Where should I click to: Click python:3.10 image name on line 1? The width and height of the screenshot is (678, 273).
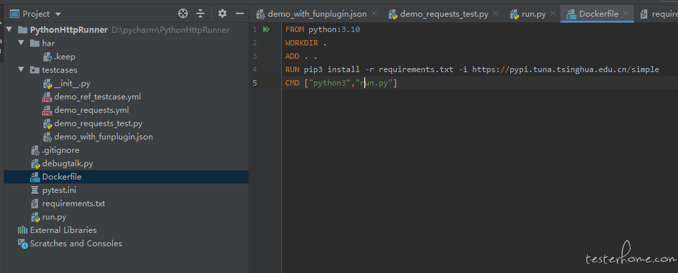pos(334,30)
